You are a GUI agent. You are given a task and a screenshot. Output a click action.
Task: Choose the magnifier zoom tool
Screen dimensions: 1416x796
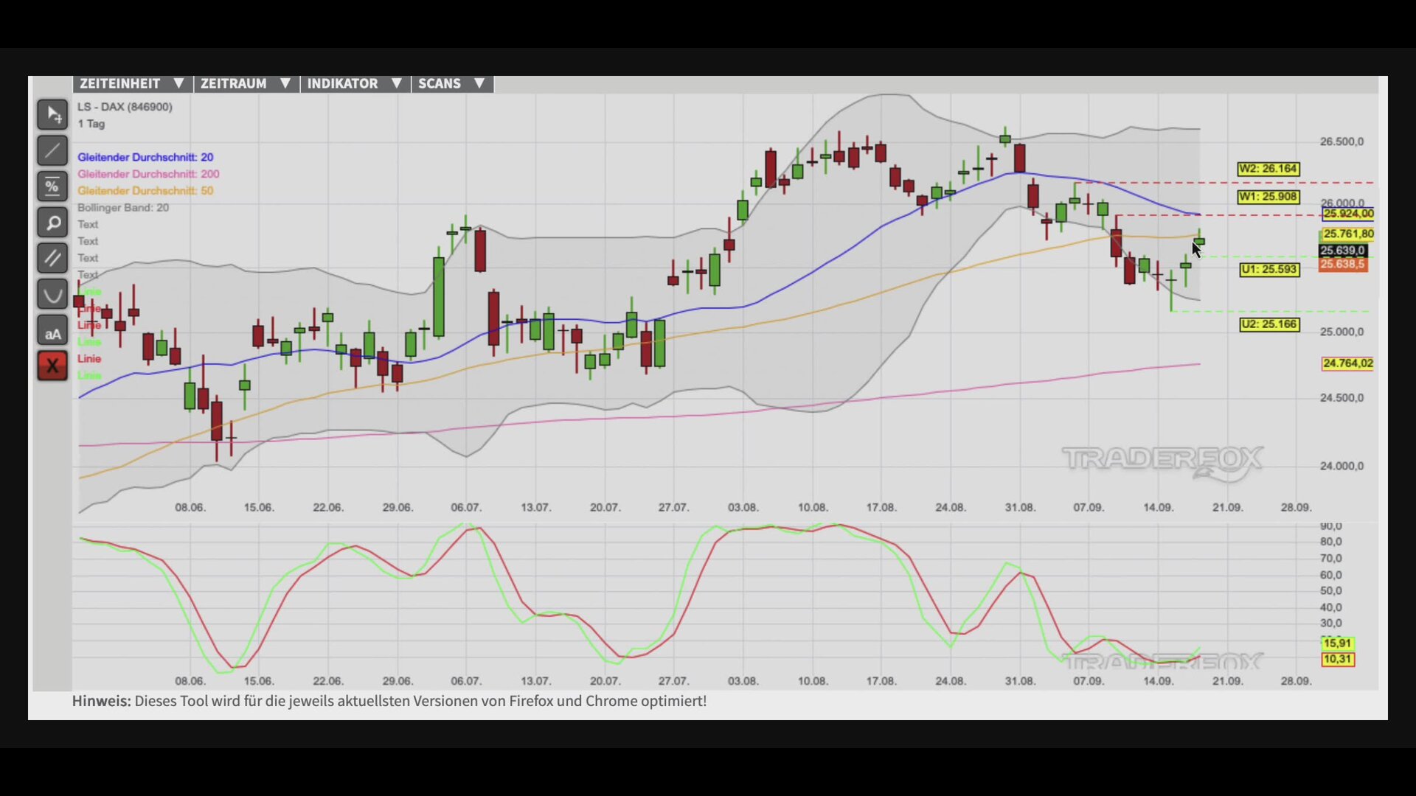tap(52, 223)
